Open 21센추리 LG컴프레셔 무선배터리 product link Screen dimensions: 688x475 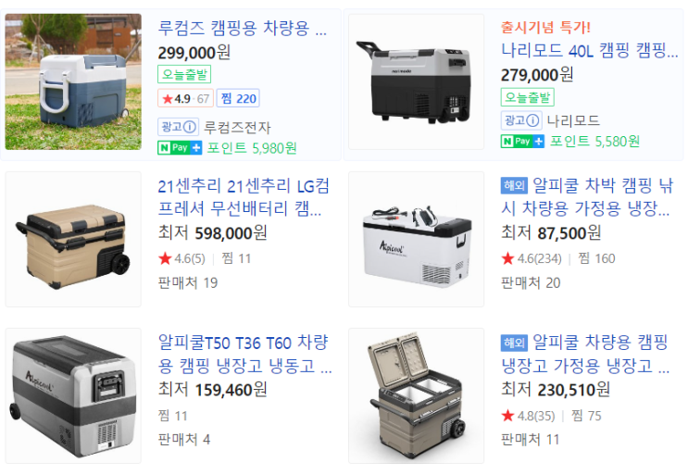point(244,197)
